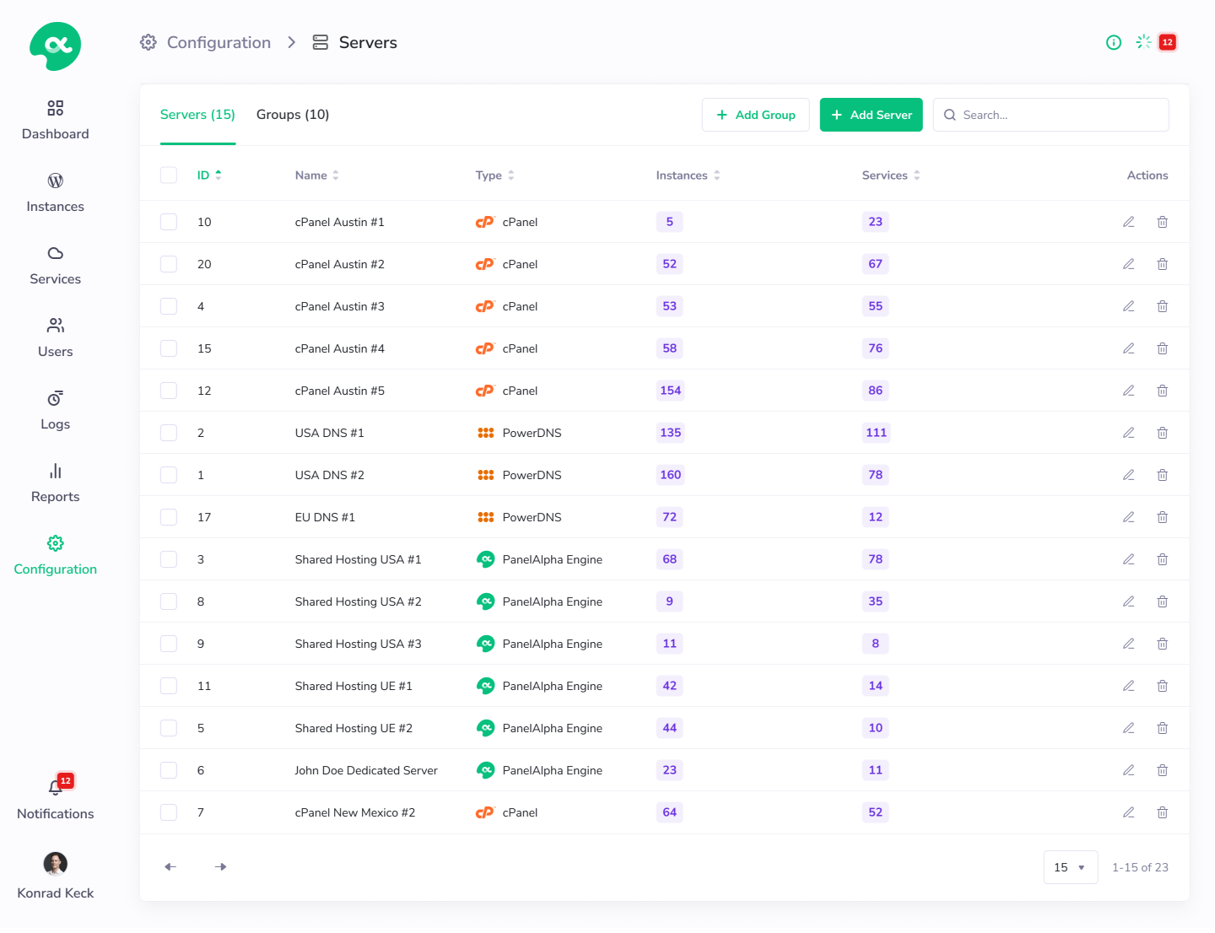This screenshot has height=933, width=1215.
Task: View the Logs page
Action: (55, 410)
